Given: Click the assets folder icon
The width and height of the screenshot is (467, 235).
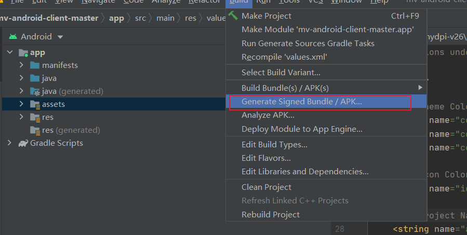Looking at the screenshot, I should (x=35, y=104).
